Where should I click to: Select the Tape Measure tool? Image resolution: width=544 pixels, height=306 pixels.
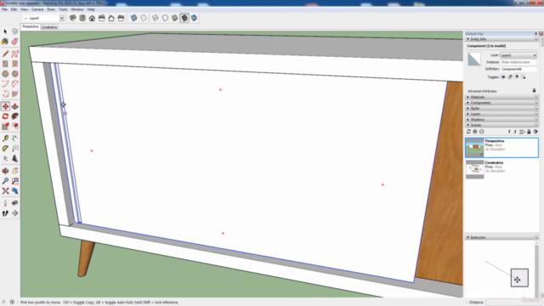coord(5,139)
